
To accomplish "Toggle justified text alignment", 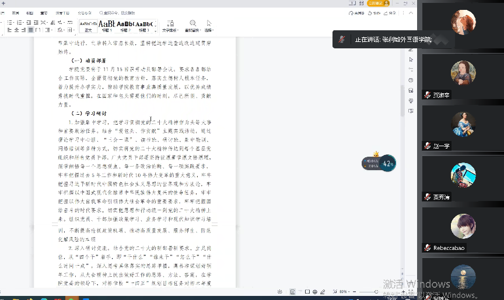I will click(x=29, y=30).
